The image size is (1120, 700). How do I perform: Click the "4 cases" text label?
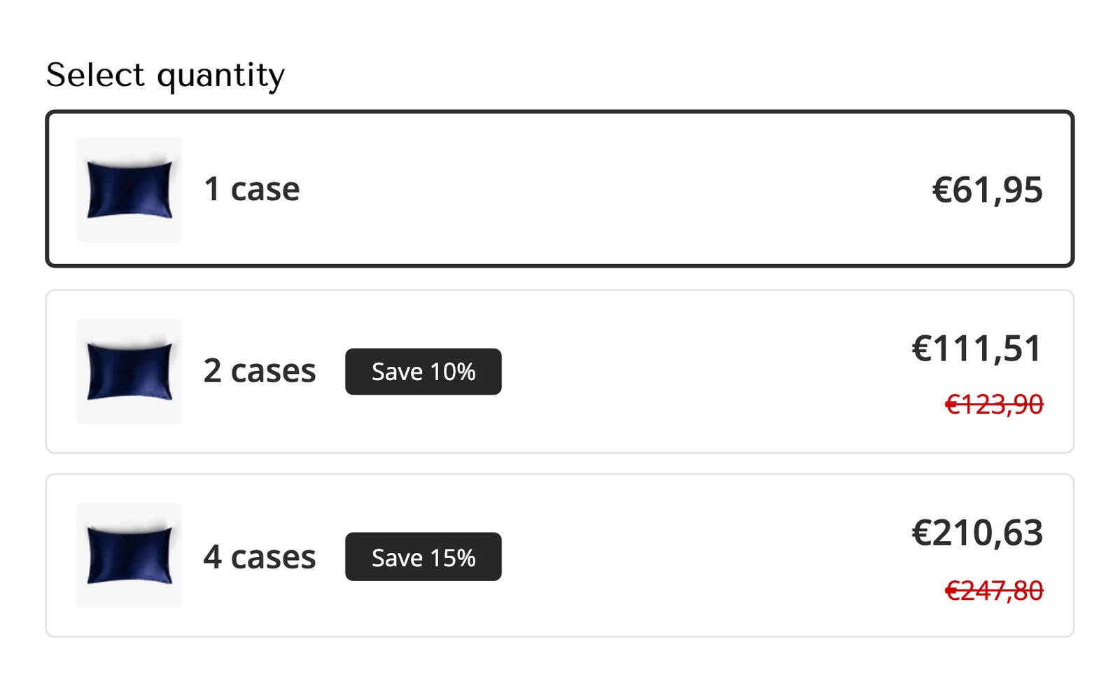(x=260, y=557)
